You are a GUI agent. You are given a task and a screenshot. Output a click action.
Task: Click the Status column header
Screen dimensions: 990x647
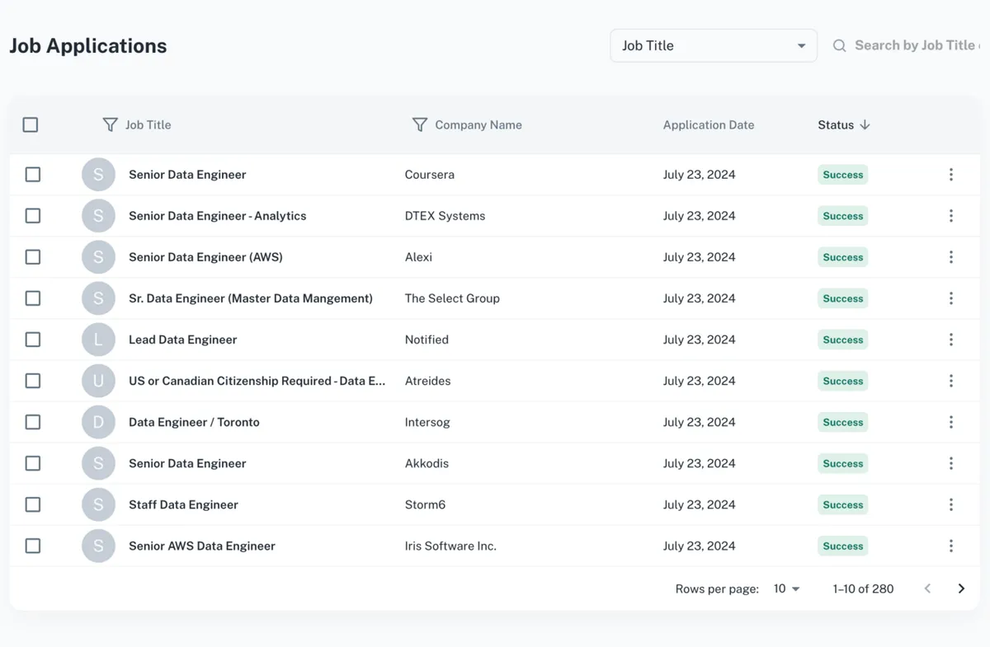pyautogui.click(x=835, y=124)
